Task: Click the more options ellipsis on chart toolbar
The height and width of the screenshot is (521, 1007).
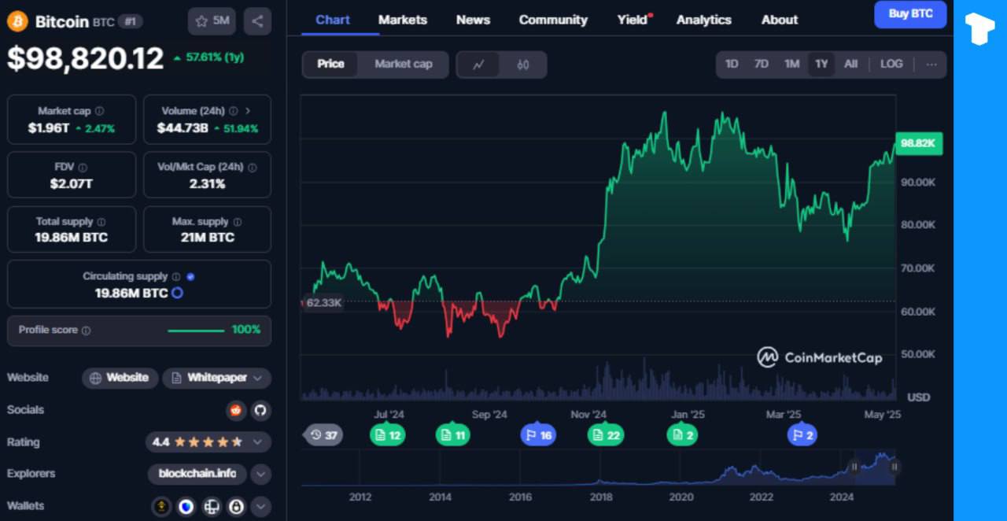Action: tap(931, 65)
